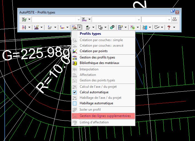Open dropdown arrow next to purple grid icon
The width and height of the screenshot is (195, 141).
tap(89, 19)
